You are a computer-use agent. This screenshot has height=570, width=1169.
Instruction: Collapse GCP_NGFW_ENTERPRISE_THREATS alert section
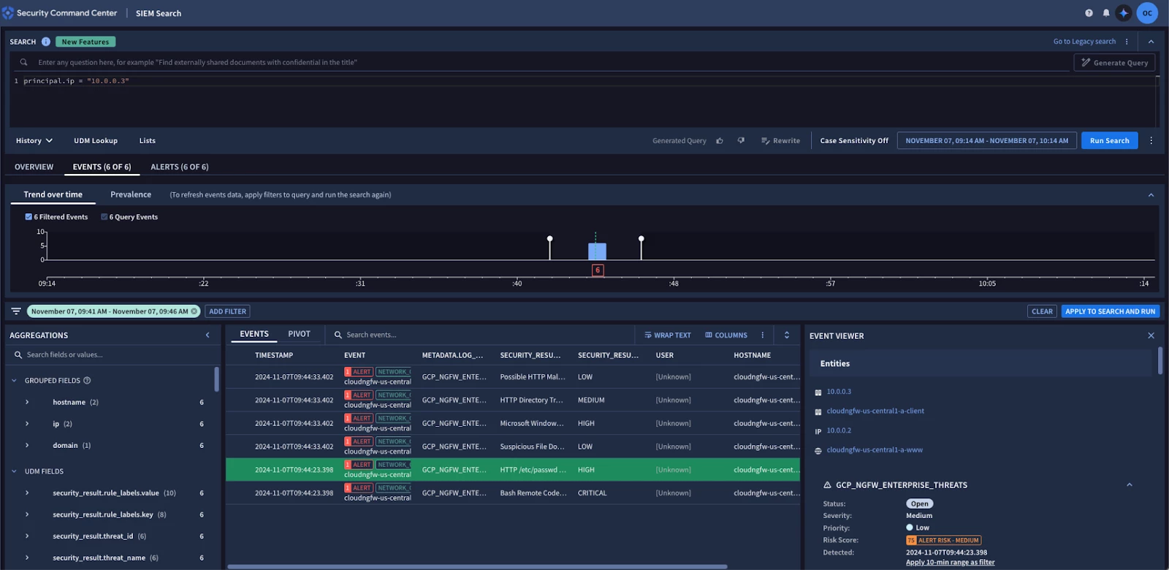pyautogui.click(x=1129, y=485)
